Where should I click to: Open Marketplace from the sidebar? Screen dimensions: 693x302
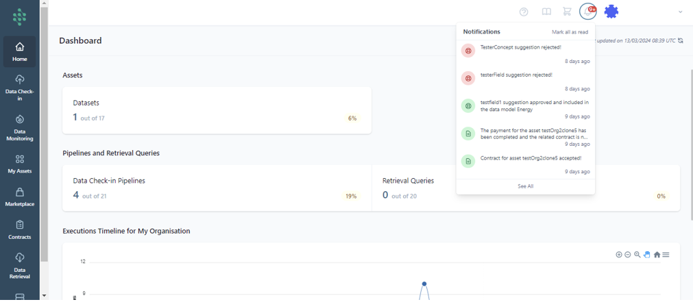[x=19, y=197]
